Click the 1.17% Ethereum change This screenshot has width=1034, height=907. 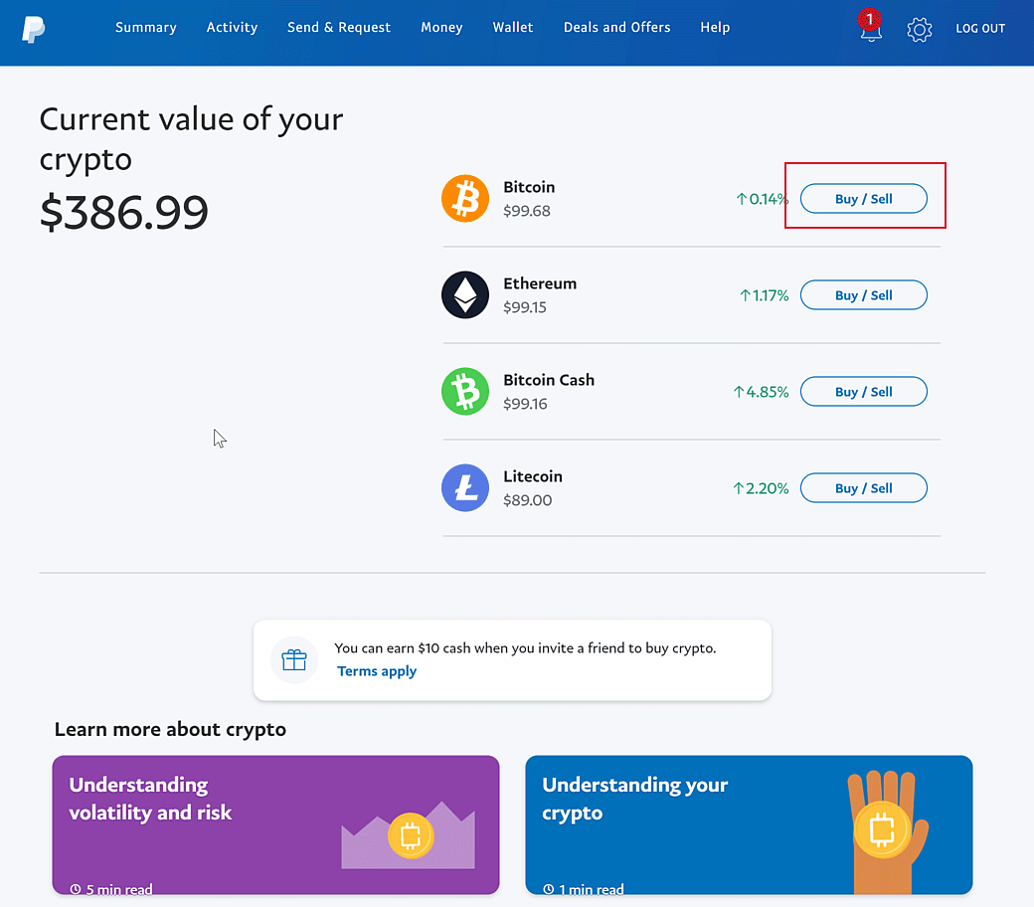(764, 294)
